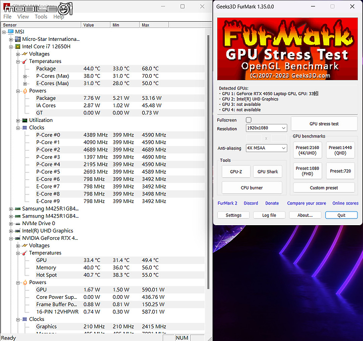Open FurMark Settings
The image size is (363, 341).
[233, 215]
